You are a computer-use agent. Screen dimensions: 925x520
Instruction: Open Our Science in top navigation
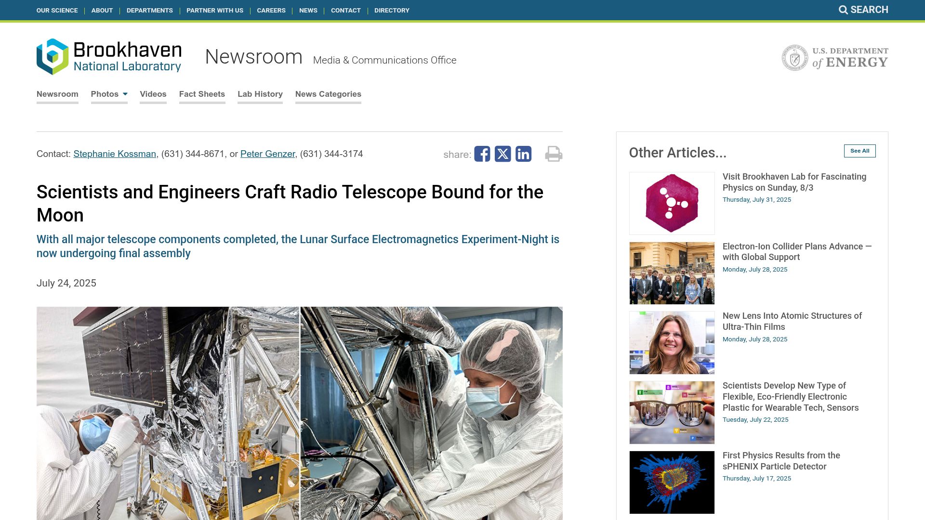click(57, 10)
